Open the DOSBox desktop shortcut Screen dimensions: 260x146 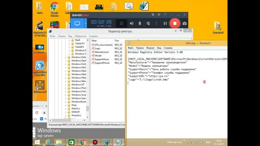(x=40, y=86)
